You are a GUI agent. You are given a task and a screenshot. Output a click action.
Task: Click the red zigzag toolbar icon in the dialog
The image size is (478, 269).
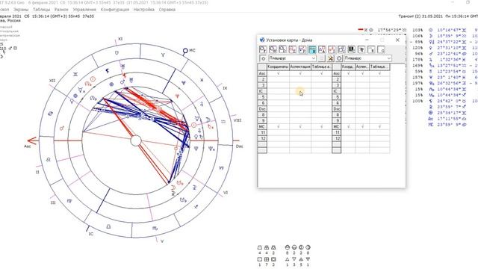(x=332, y=49)
